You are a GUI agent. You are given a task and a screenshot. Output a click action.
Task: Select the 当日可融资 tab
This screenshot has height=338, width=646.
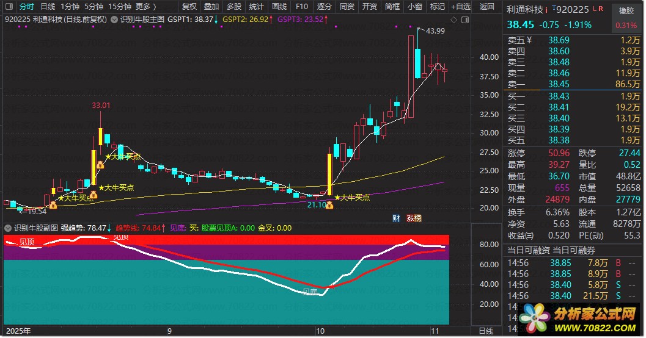click(529, 250)
